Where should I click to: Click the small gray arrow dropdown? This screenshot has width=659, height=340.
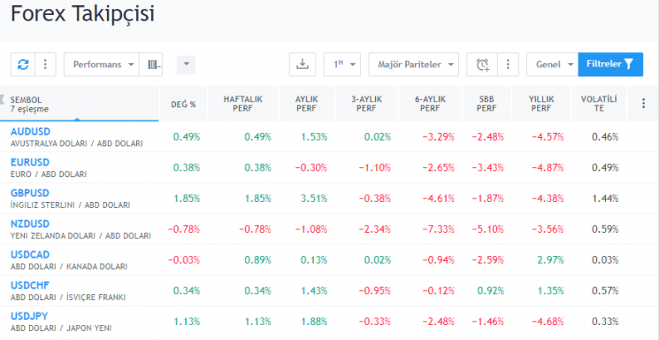[x=186, y=65]
